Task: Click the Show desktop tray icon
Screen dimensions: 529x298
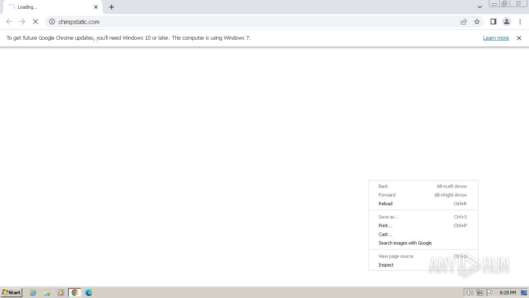Action: point(524,293)
